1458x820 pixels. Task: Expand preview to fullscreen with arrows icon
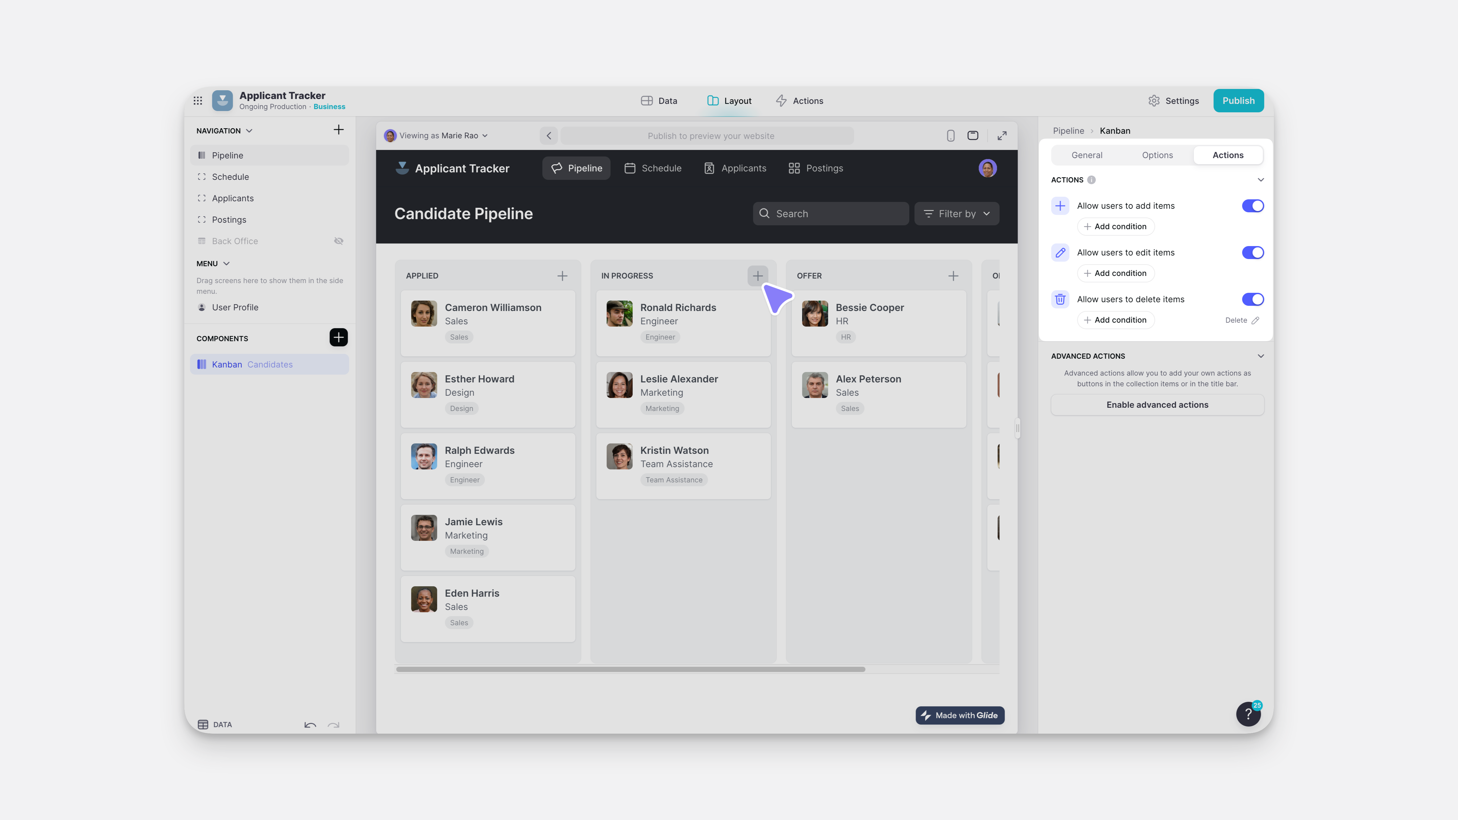pyautogui.click(x=1002, y=136)
